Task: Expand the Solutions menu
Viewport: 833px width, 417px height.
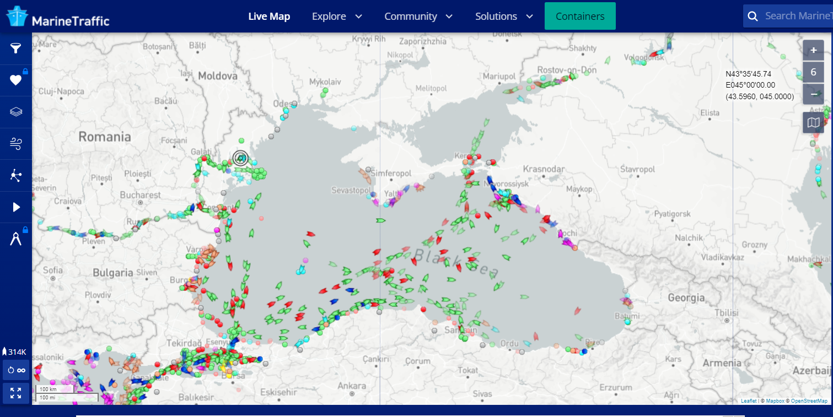Action: (x=503, y=16)
